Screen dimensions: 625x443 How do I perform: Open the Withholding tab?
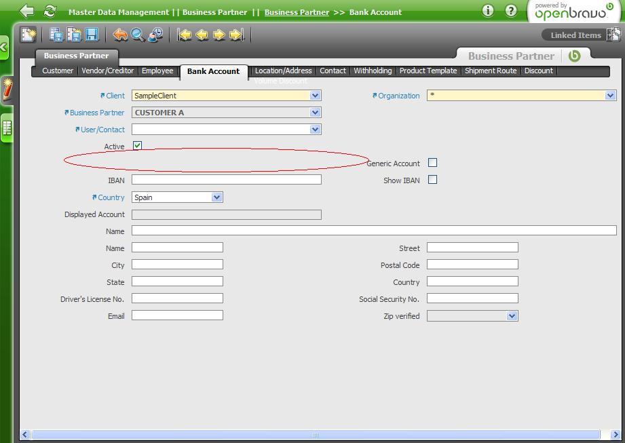click(373, 71)
